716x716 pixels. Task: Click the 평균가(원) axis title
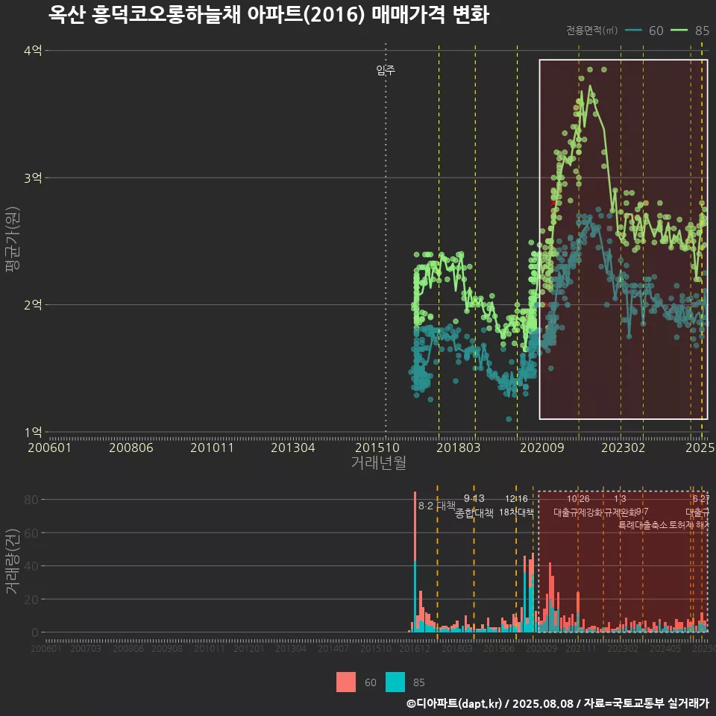pyautogui.click(x=13, y=239)
